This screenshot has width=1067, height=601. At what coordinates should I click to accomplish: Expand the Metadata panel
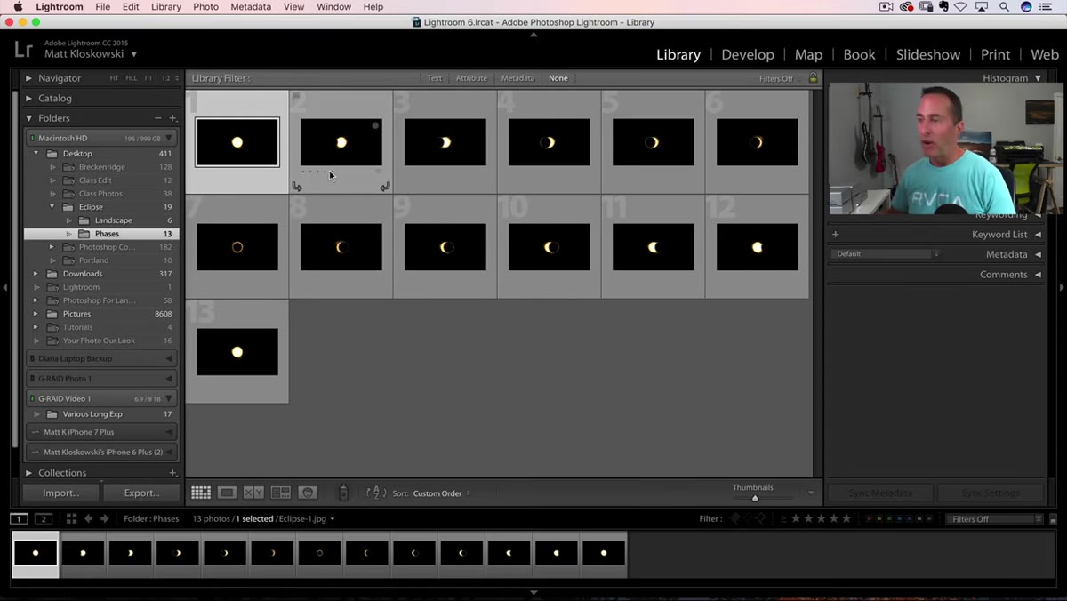pyautogui.click(x=1038, y=254)
